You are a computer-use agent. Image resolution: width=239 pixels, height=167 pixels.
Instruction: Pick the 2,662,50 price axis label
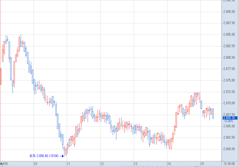tap(229, 137)
